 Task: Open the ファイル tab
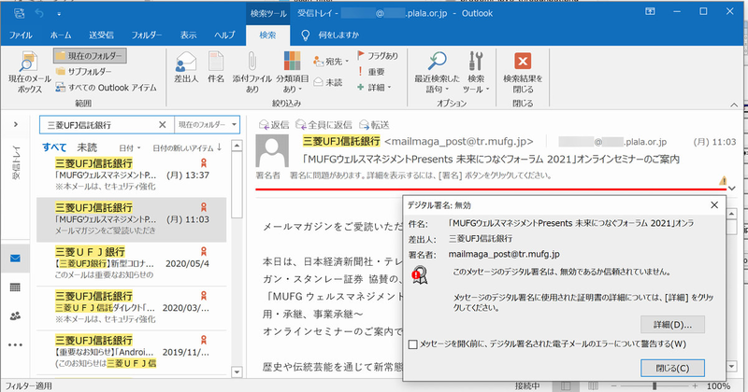coord(21,35)
